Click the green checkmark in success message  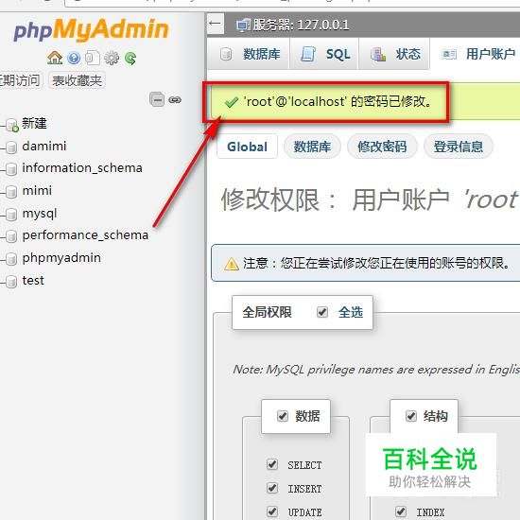231,102
